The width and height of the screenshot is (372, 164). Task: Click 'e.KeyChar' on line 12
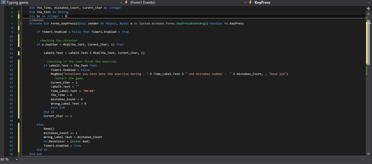click(x=49, y=45)
